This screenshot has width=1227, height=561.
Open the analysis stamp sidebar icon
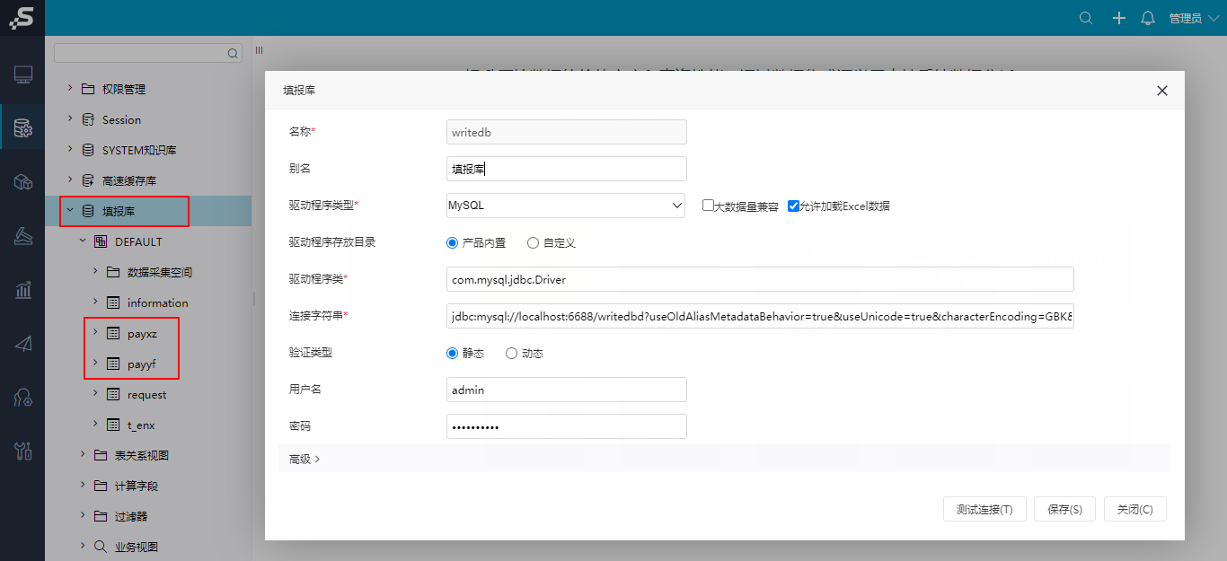click(22, 236)
